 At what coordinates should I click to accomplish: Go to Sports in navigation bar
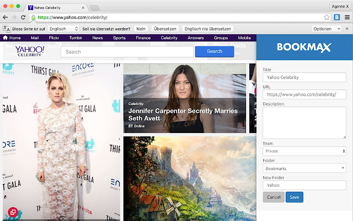pyautogui.click(x=119, y=38)
